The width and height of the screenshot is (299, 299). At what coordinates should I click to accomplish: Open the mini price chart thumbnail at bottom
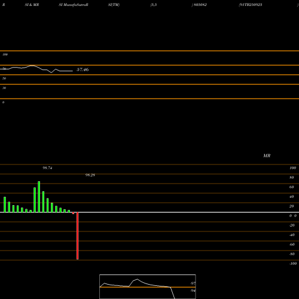click(148, 286)
